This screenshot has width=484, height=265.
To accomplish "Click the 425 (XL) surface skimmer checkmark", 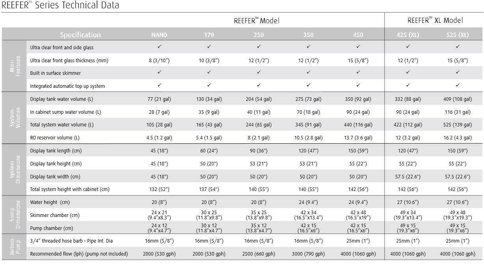I will point(408,73).
